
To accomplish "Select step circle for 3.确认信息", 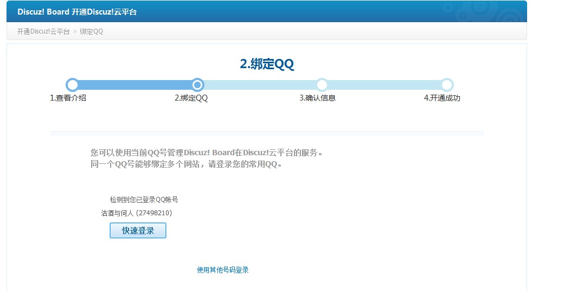I will point(322,85).
